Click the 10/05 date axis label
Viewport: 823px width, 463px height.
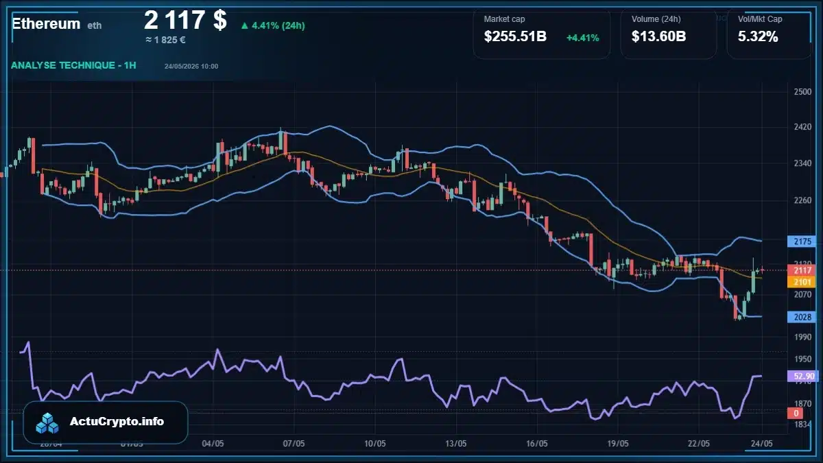374,443
